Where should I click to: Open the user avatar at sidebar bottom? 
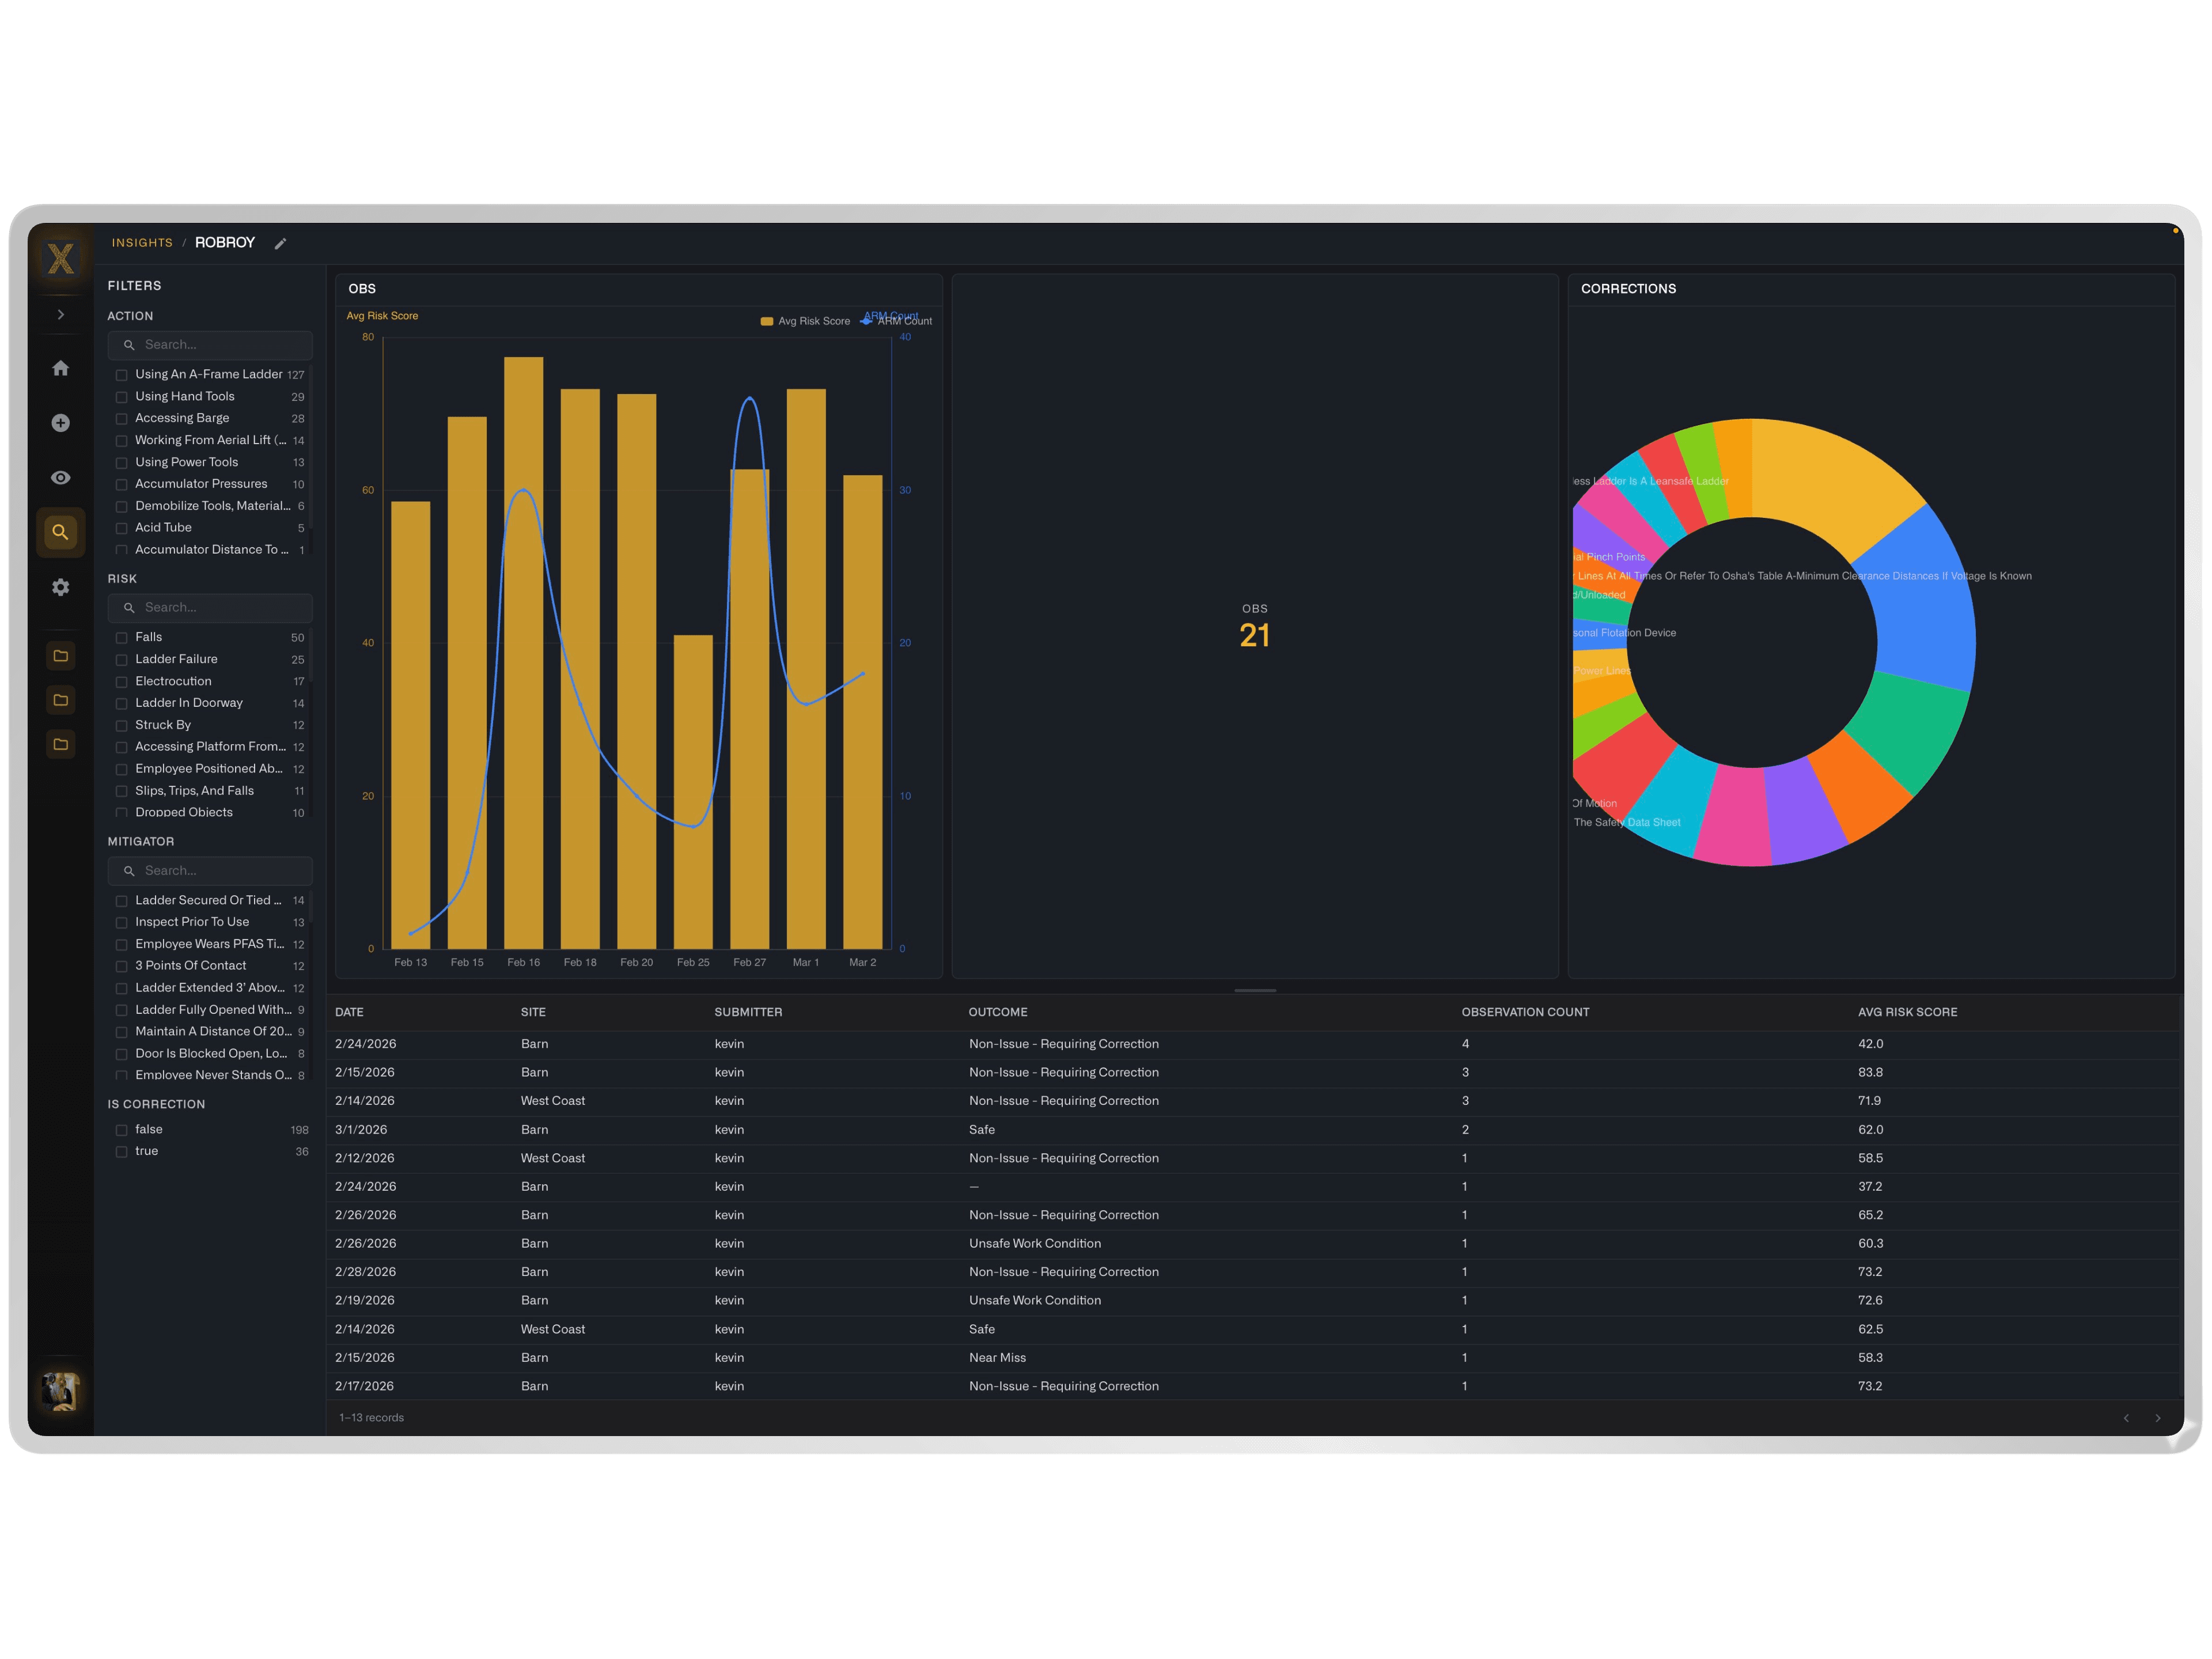(x=61, y=1390)
